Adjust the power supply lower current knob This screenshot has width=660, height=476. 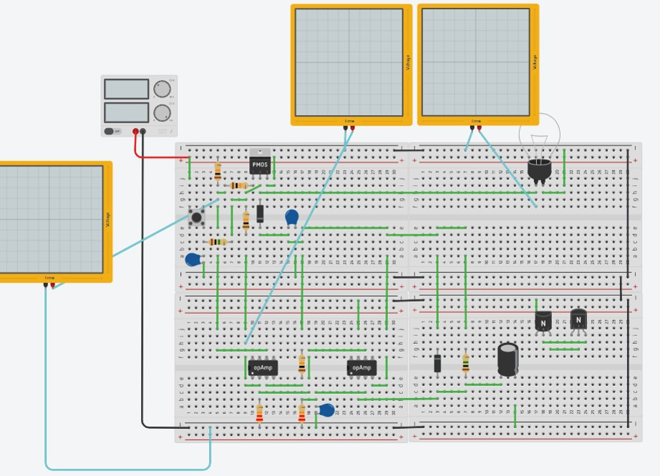tap(162, 113)
